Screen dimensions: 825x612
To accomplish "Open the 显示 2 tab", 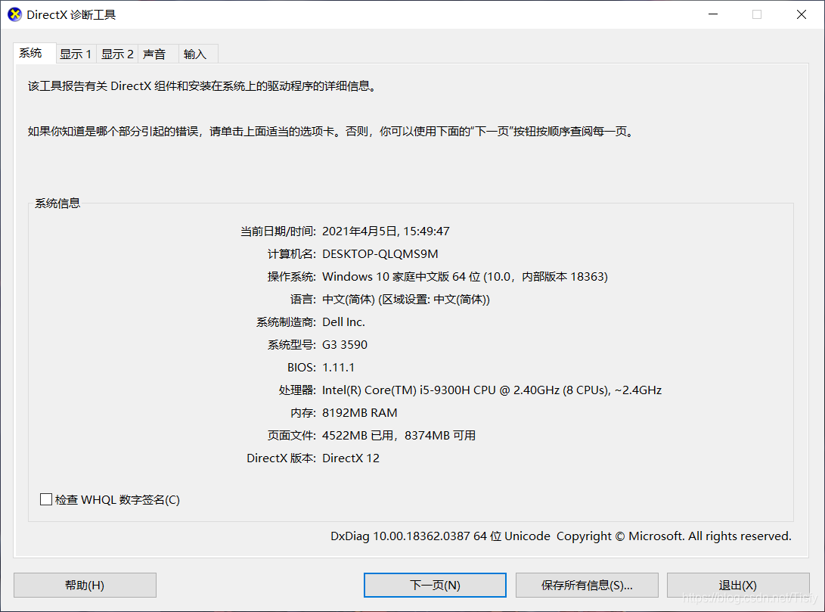I will coord(117,54).
